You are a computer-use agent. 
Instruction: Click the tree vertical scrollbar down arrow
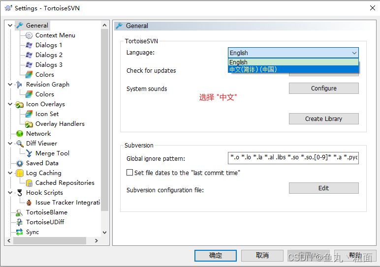(104, 233)
